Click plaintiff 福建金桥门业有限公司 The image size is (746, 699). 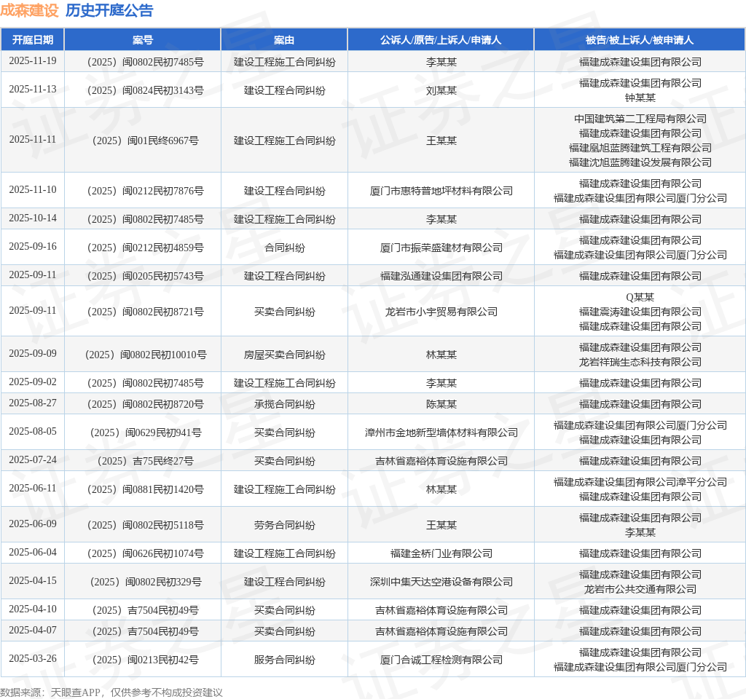point(441,553)
